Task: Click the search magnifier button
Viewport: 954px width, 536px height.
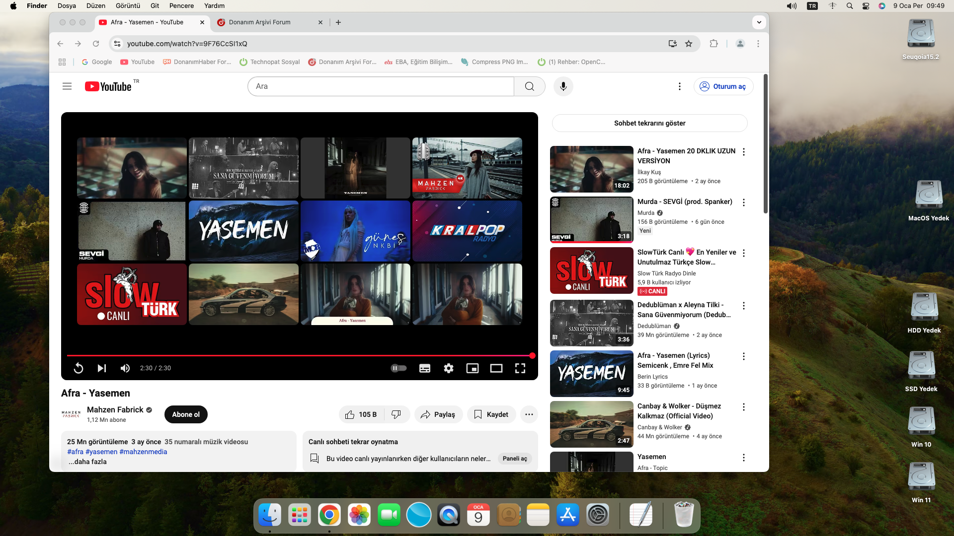Action: click(x=529, y=86)
